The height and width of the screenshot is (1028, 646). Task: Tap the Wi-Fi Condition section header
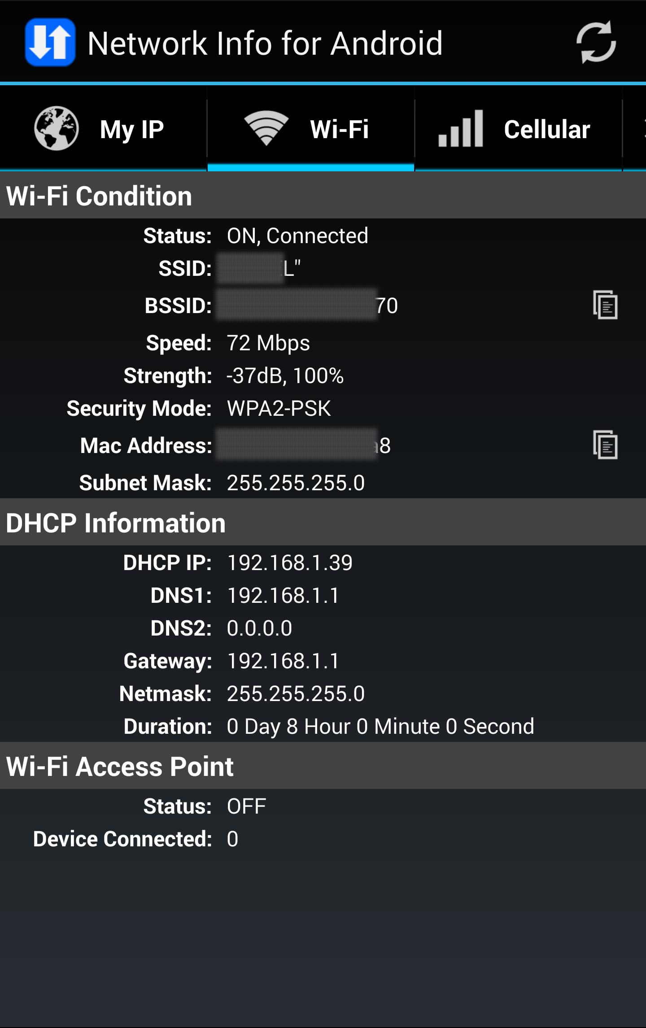pos(99,196)
